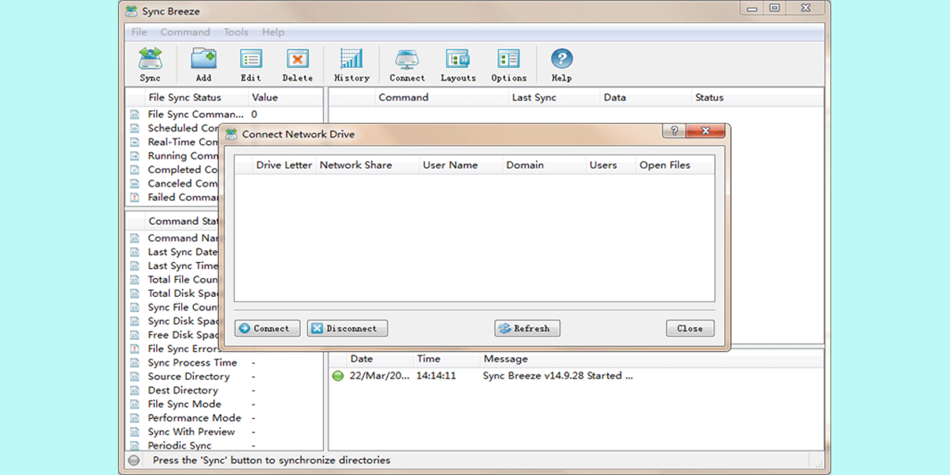Click the Connect Network Drive dialog title icon
This screenshot has height=475, width=950.
coord(231,134)
